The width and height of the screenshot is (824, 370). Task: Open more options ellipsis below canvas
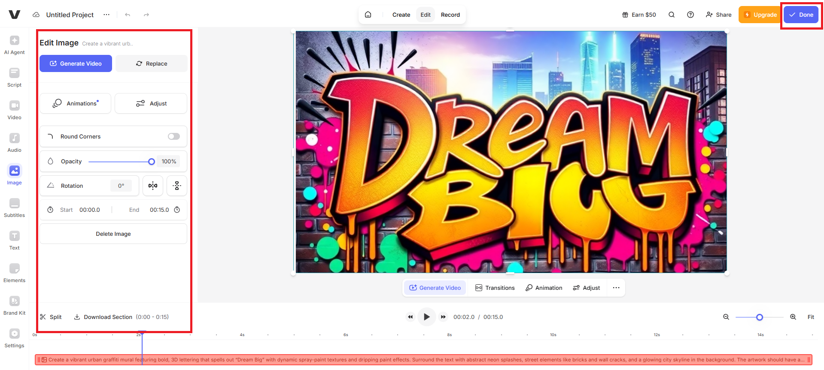coord(616,288)
